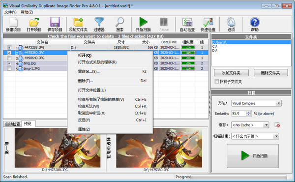Click the 打开项目 open project icon

point(34,23)
